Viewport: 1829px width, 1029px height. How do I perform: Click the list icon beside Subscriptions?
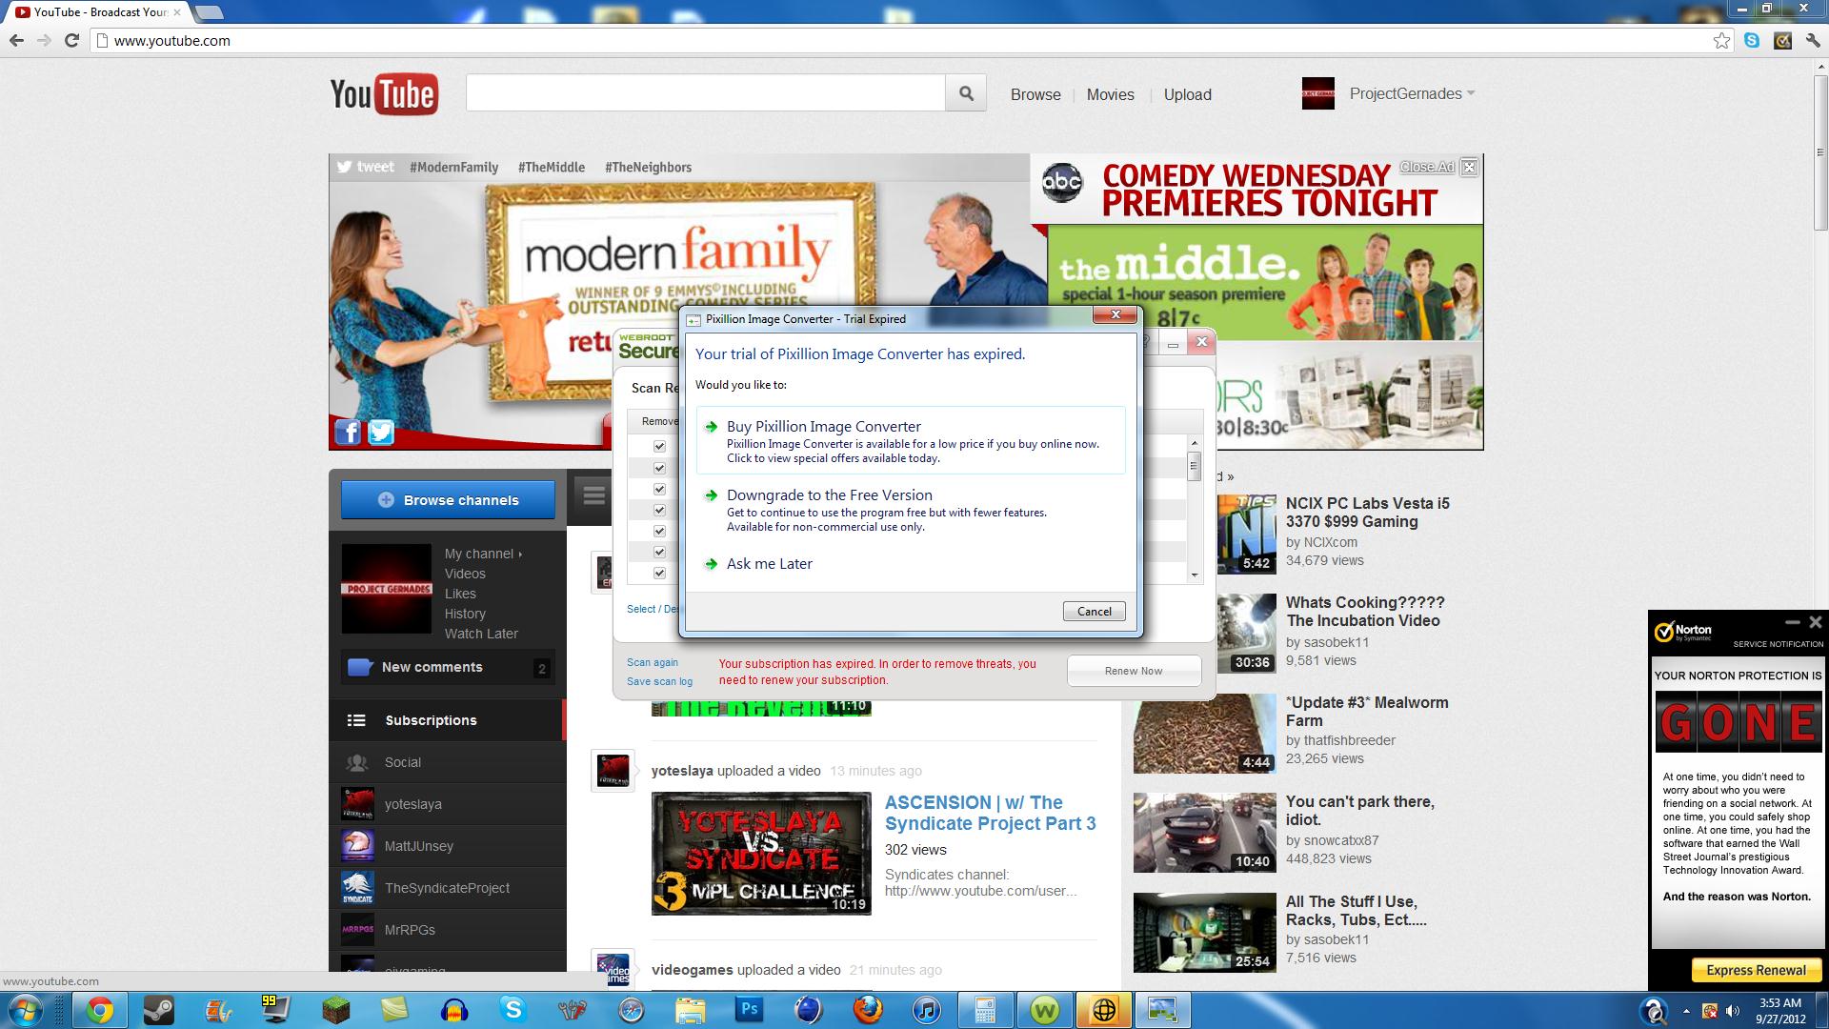(356, 720)
